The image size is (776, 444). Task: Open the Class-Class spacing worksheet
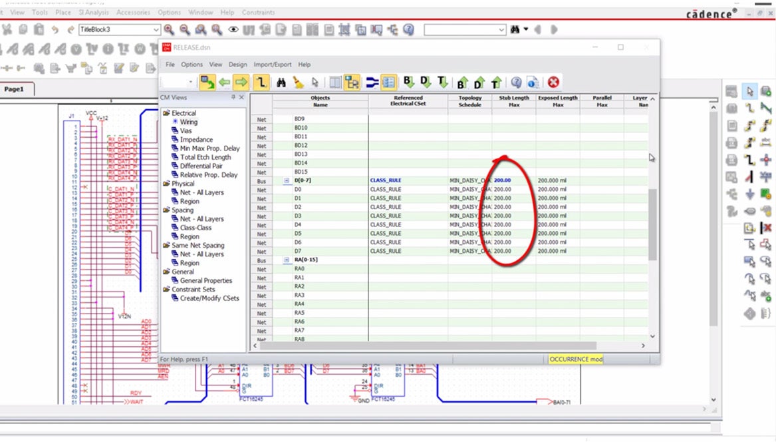tap(195, 228)
